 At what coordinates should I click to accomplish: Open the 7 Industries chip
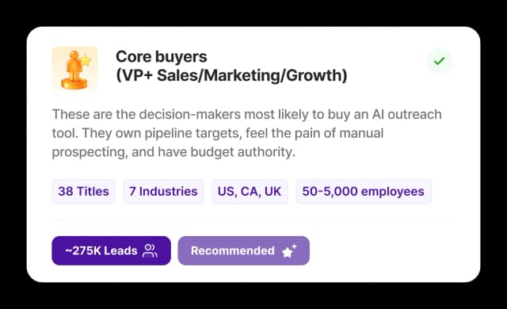(x=163, y=192)
